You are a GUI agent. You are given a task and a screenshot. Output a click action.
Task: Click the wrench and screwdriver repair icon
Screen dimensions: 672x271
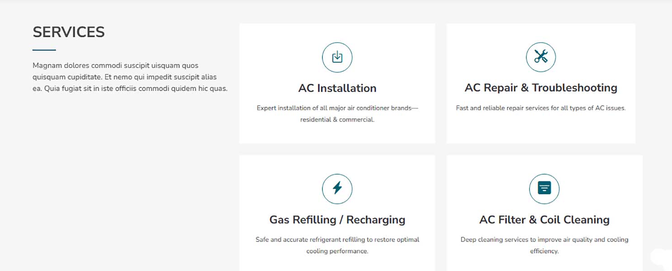pos(541,57)
